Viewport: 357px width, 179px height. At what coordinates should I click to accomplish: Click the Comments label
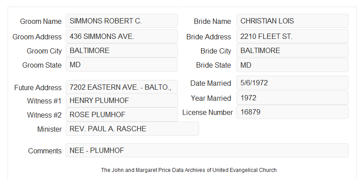tap(45, 151)
